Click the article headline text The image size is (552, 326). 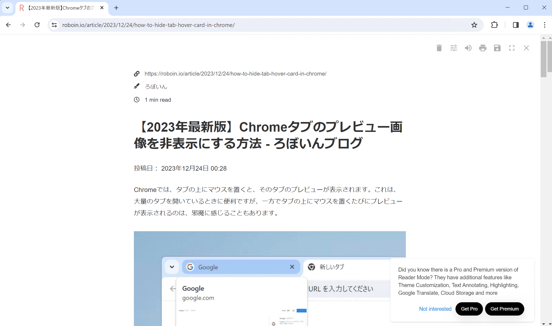pyautogui.click(x=268, y=135)
